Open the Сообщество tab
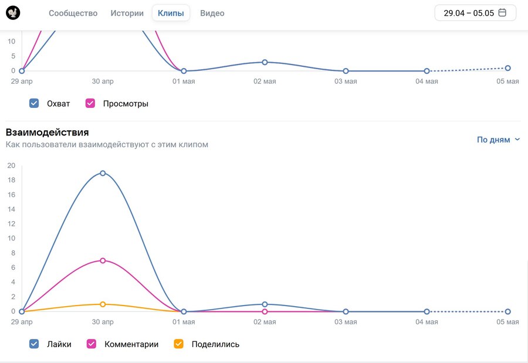The height and width of the screenshot is (363, 528). coord(73,13)
